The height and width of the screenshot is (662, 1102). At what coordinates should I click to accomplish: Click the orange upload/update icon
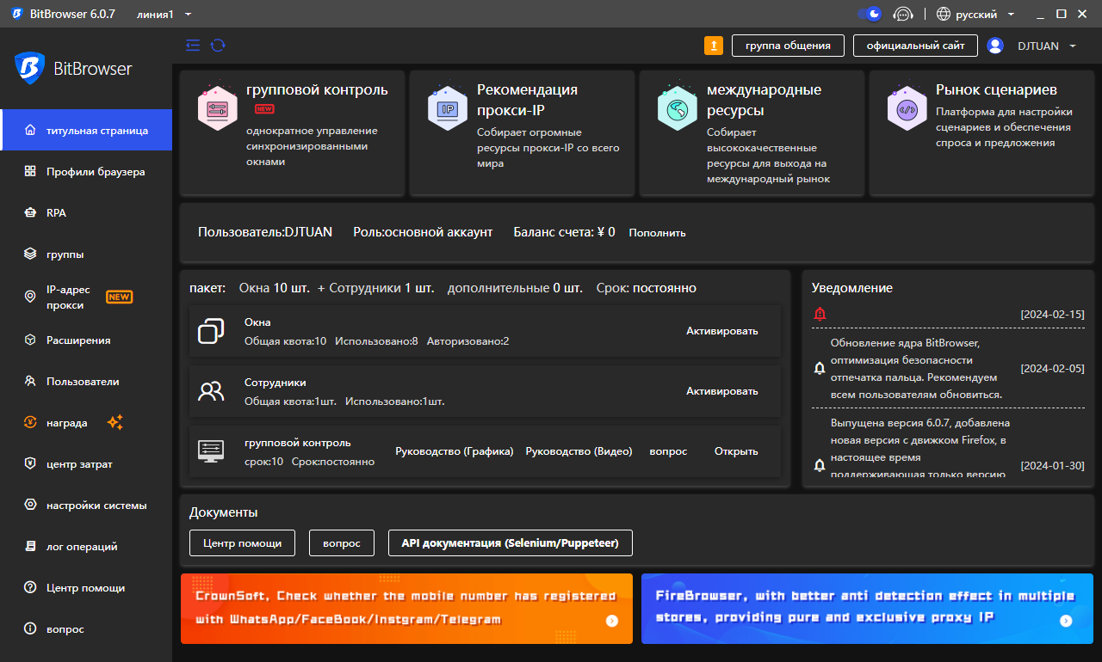coord(714,46)
